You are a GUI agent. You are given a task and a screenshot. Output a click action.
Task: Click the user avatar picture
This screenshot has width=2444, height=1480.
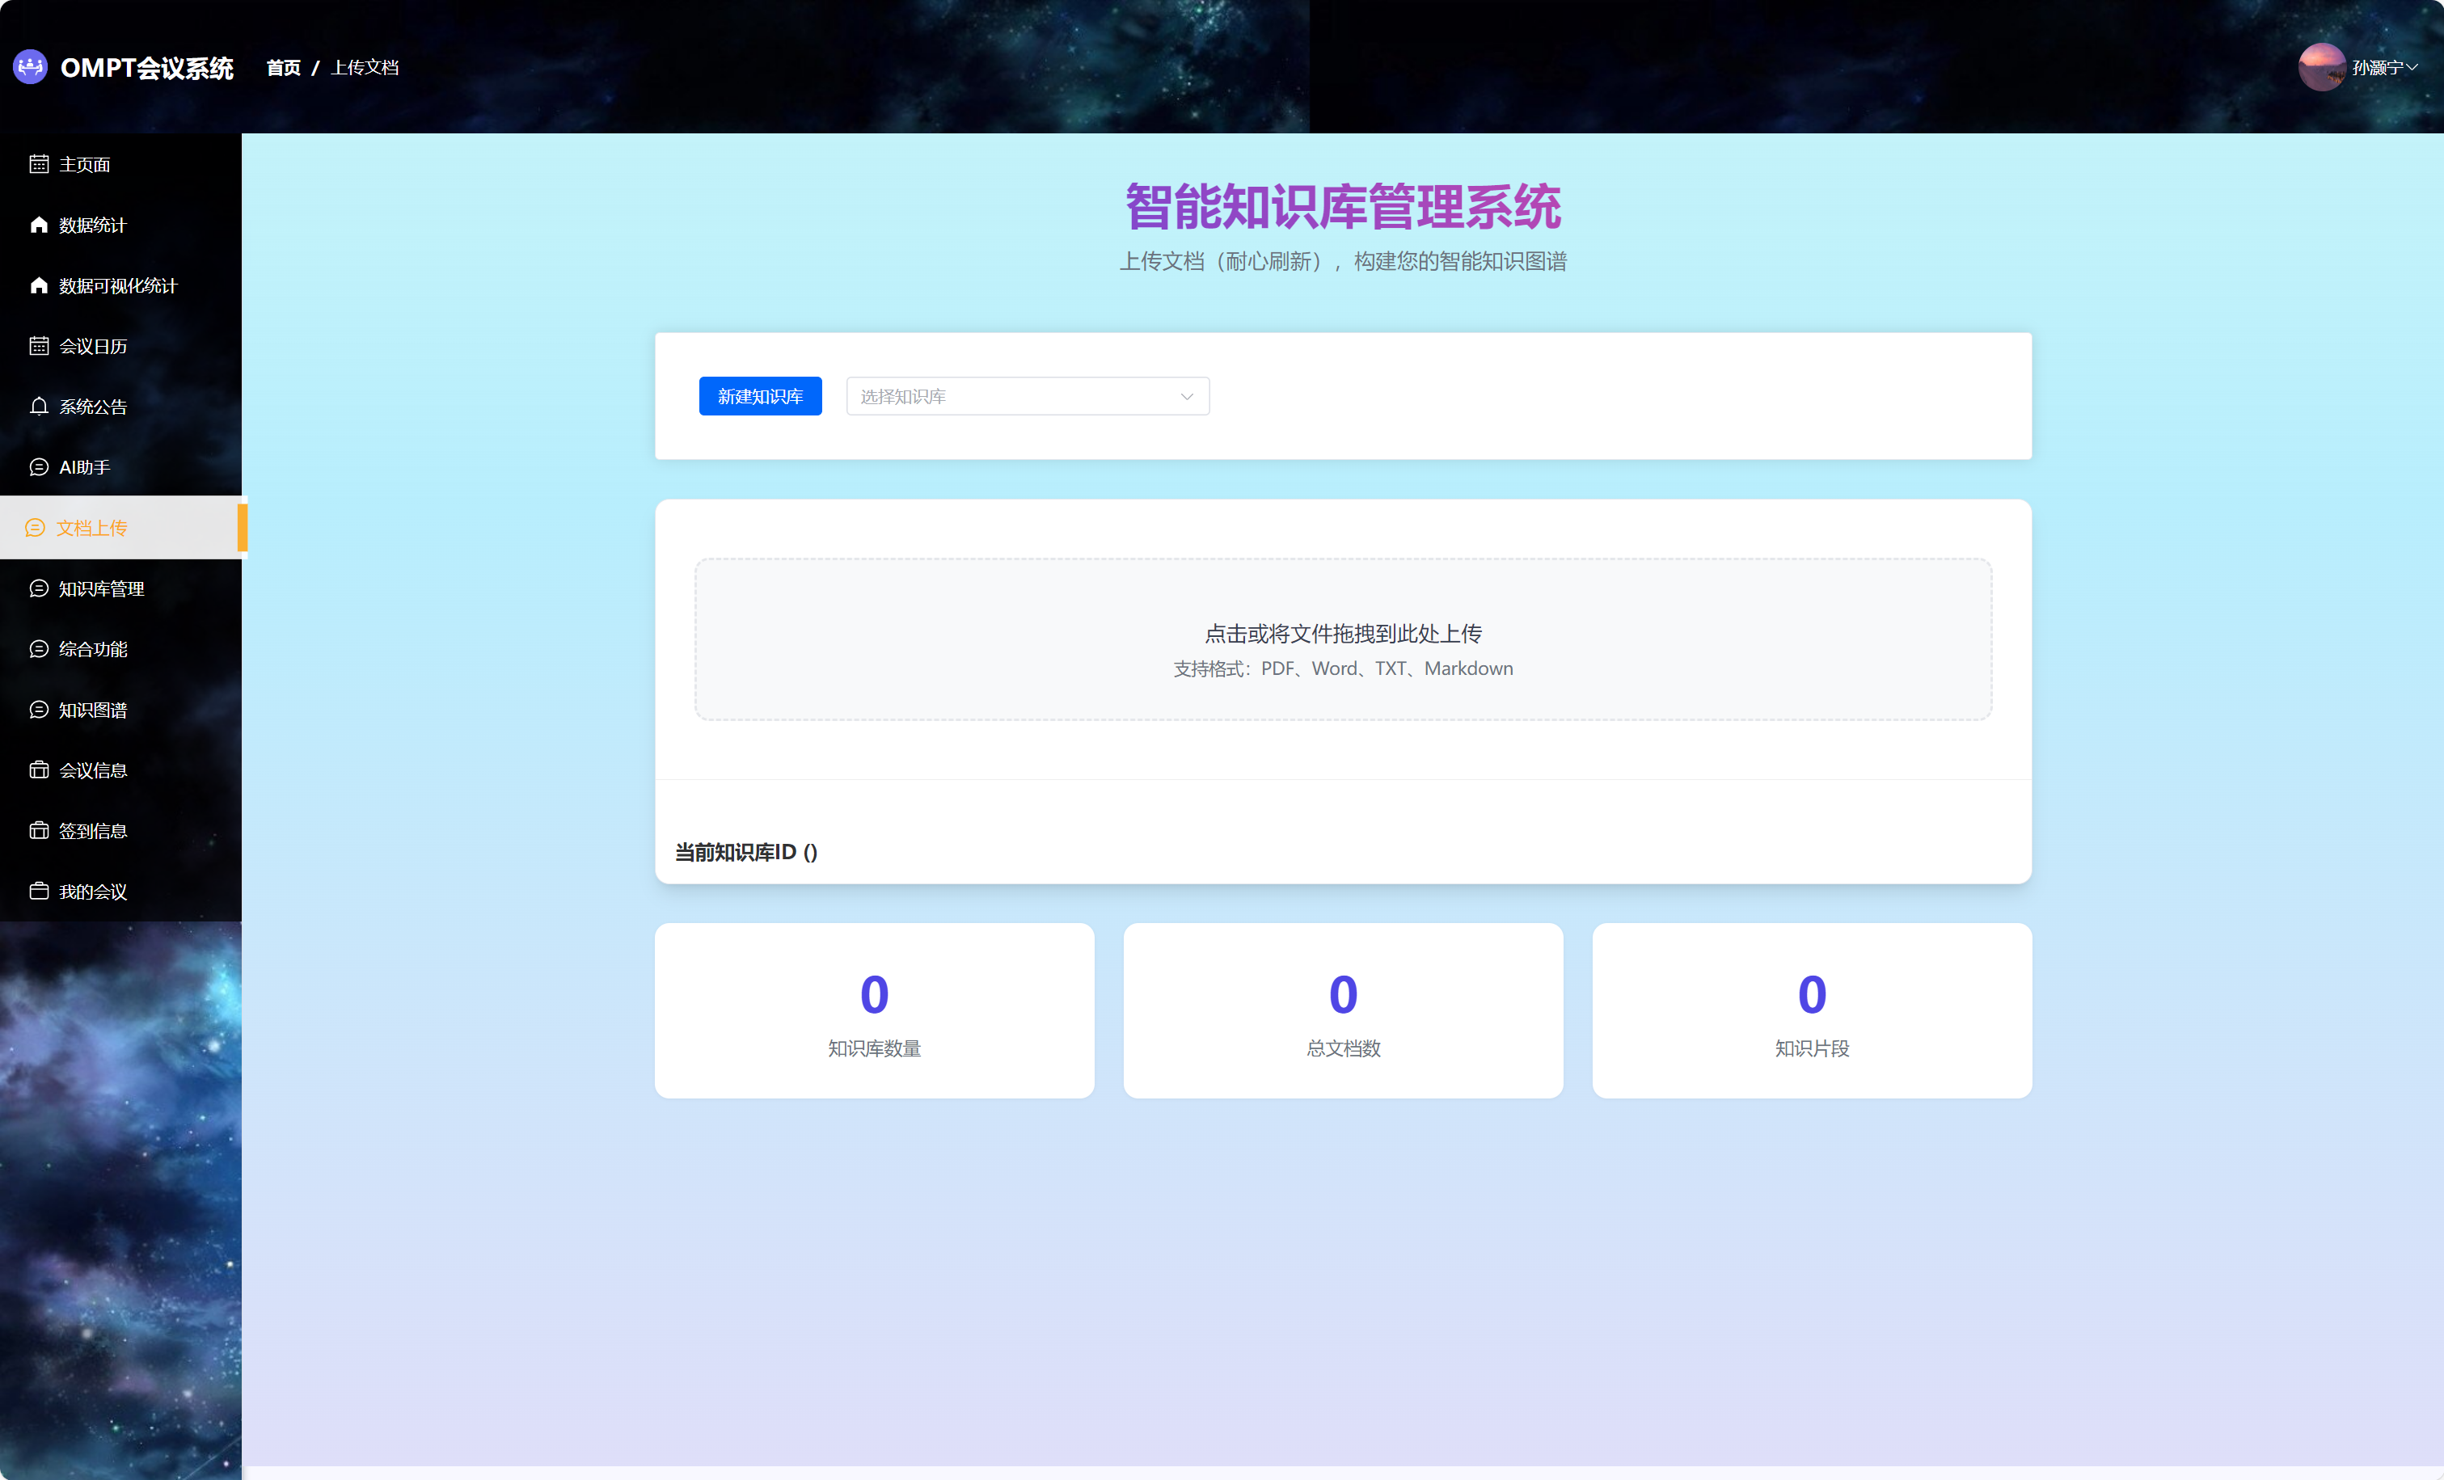coord(2322,66)
